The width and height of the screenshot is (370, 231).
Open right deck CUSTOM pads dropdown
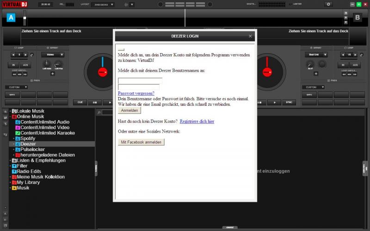[x=314, y=87]
